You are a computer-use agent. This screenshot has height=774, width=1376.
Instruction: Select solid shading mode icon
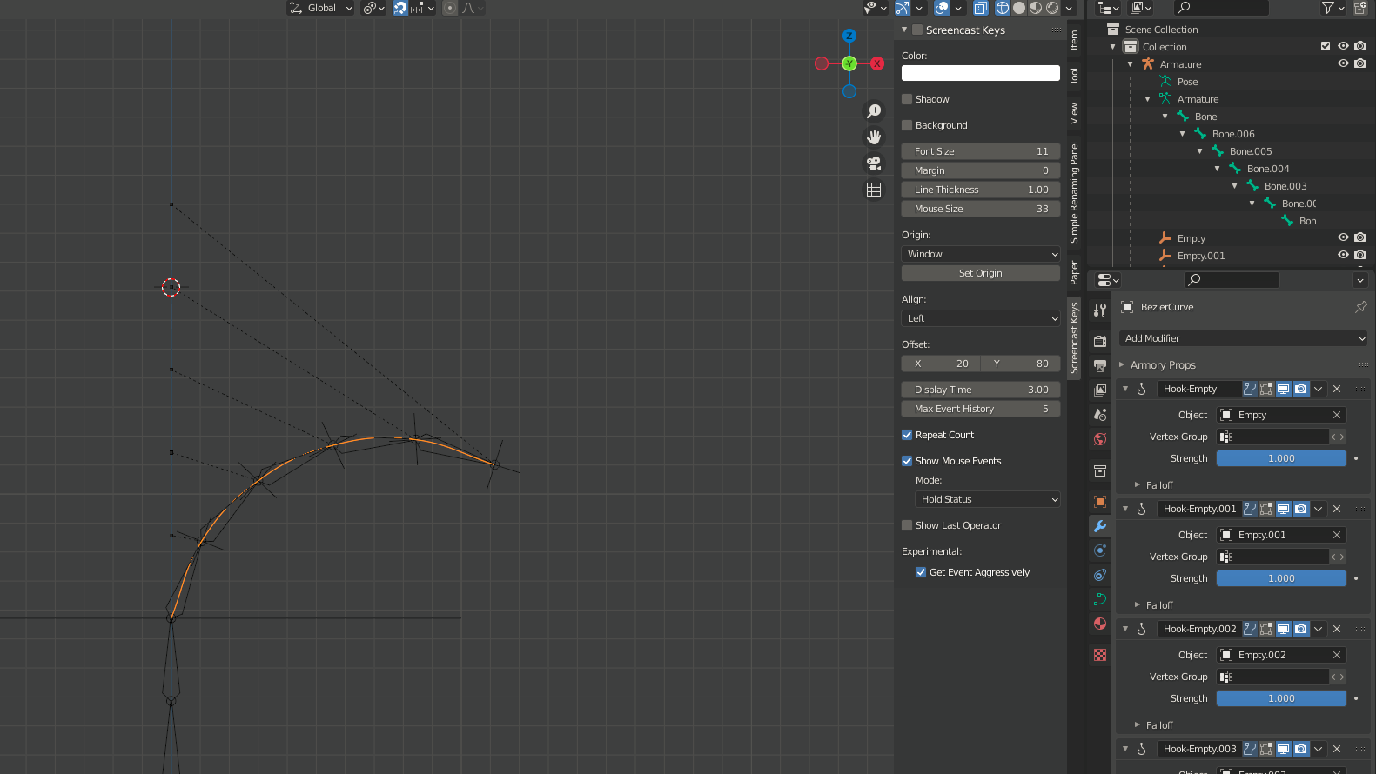coord(1019,8)
